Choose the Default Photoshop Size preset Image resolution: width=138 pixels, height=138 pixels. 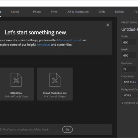point(55,84)
